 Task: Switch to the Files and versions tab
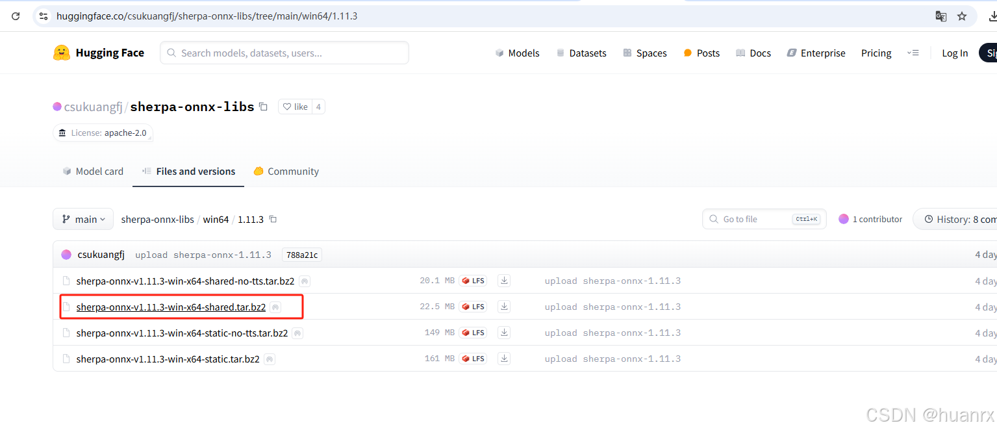(188, 172)
